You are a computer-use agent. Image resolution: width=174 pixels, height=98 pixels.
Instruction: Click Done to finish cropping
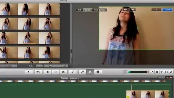click(167, 10)
